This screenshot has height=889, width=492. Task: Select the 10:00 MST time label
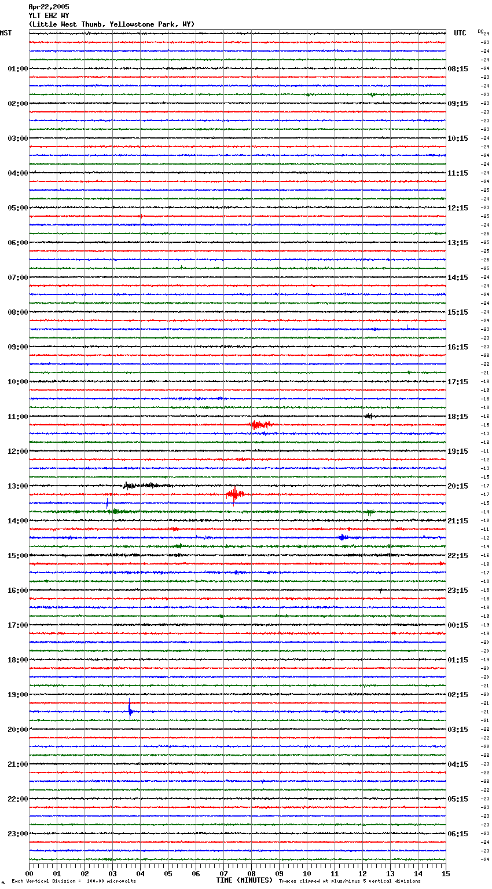(x=17, y=382)
